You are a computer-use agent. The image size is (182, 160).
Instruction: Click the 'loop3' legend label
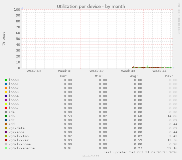14,92
